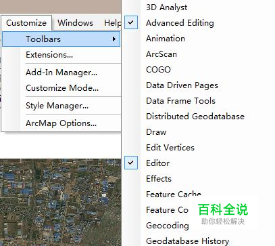This screenshot has height=246, width=275.
Task: Enable the Effects toolbar
Action: (159, 179)
